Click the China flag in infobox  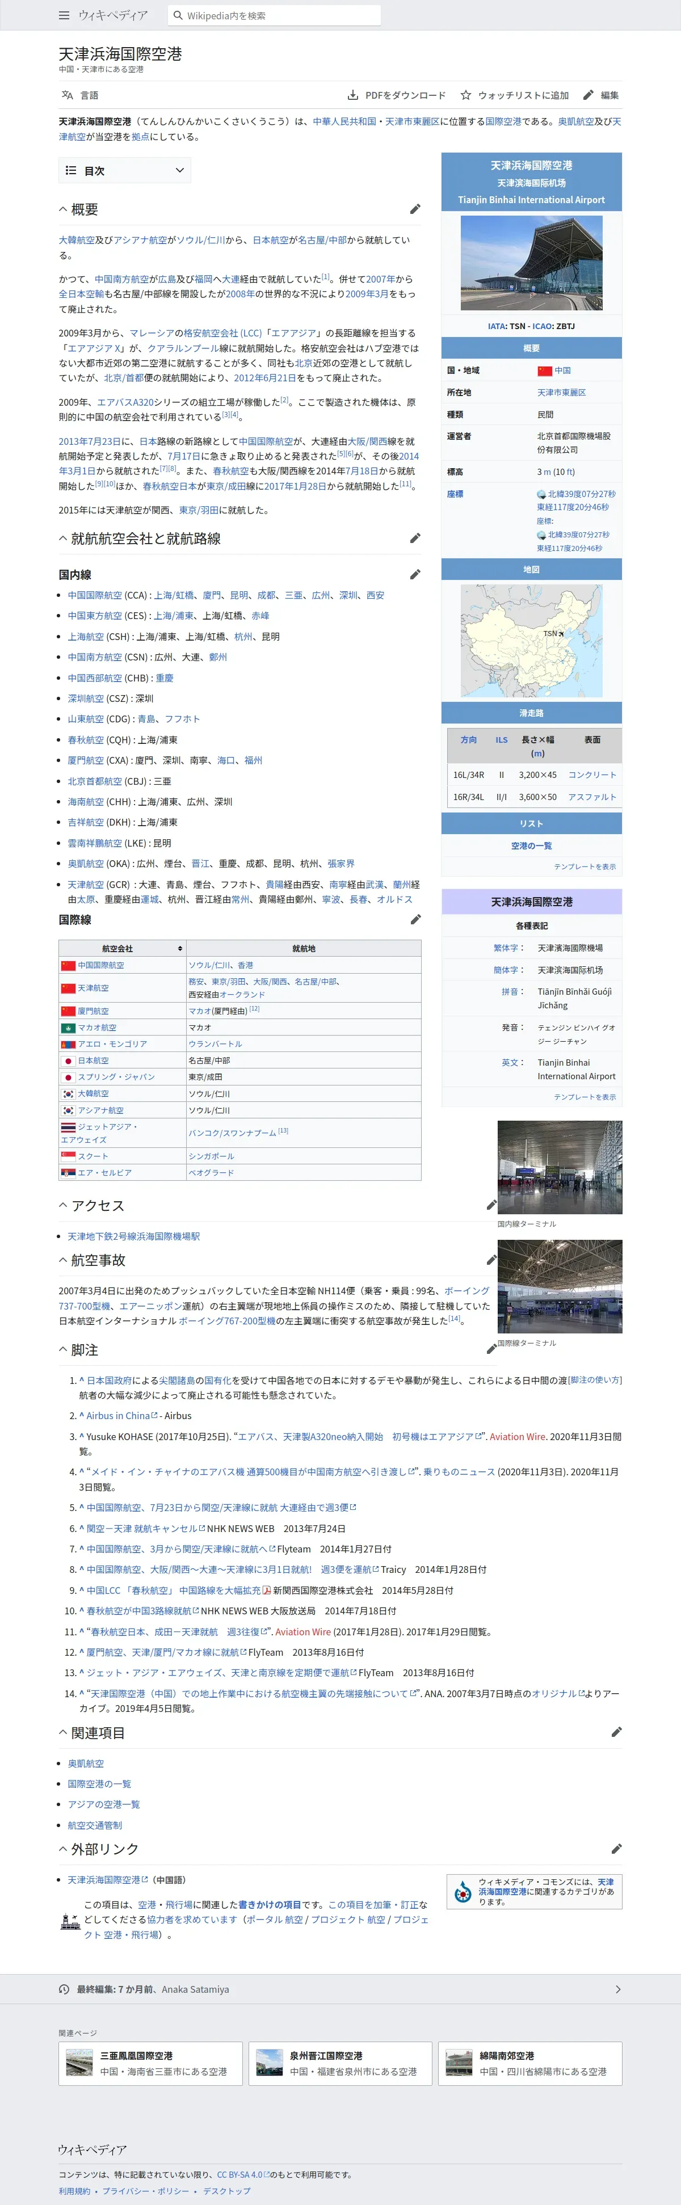544,371
